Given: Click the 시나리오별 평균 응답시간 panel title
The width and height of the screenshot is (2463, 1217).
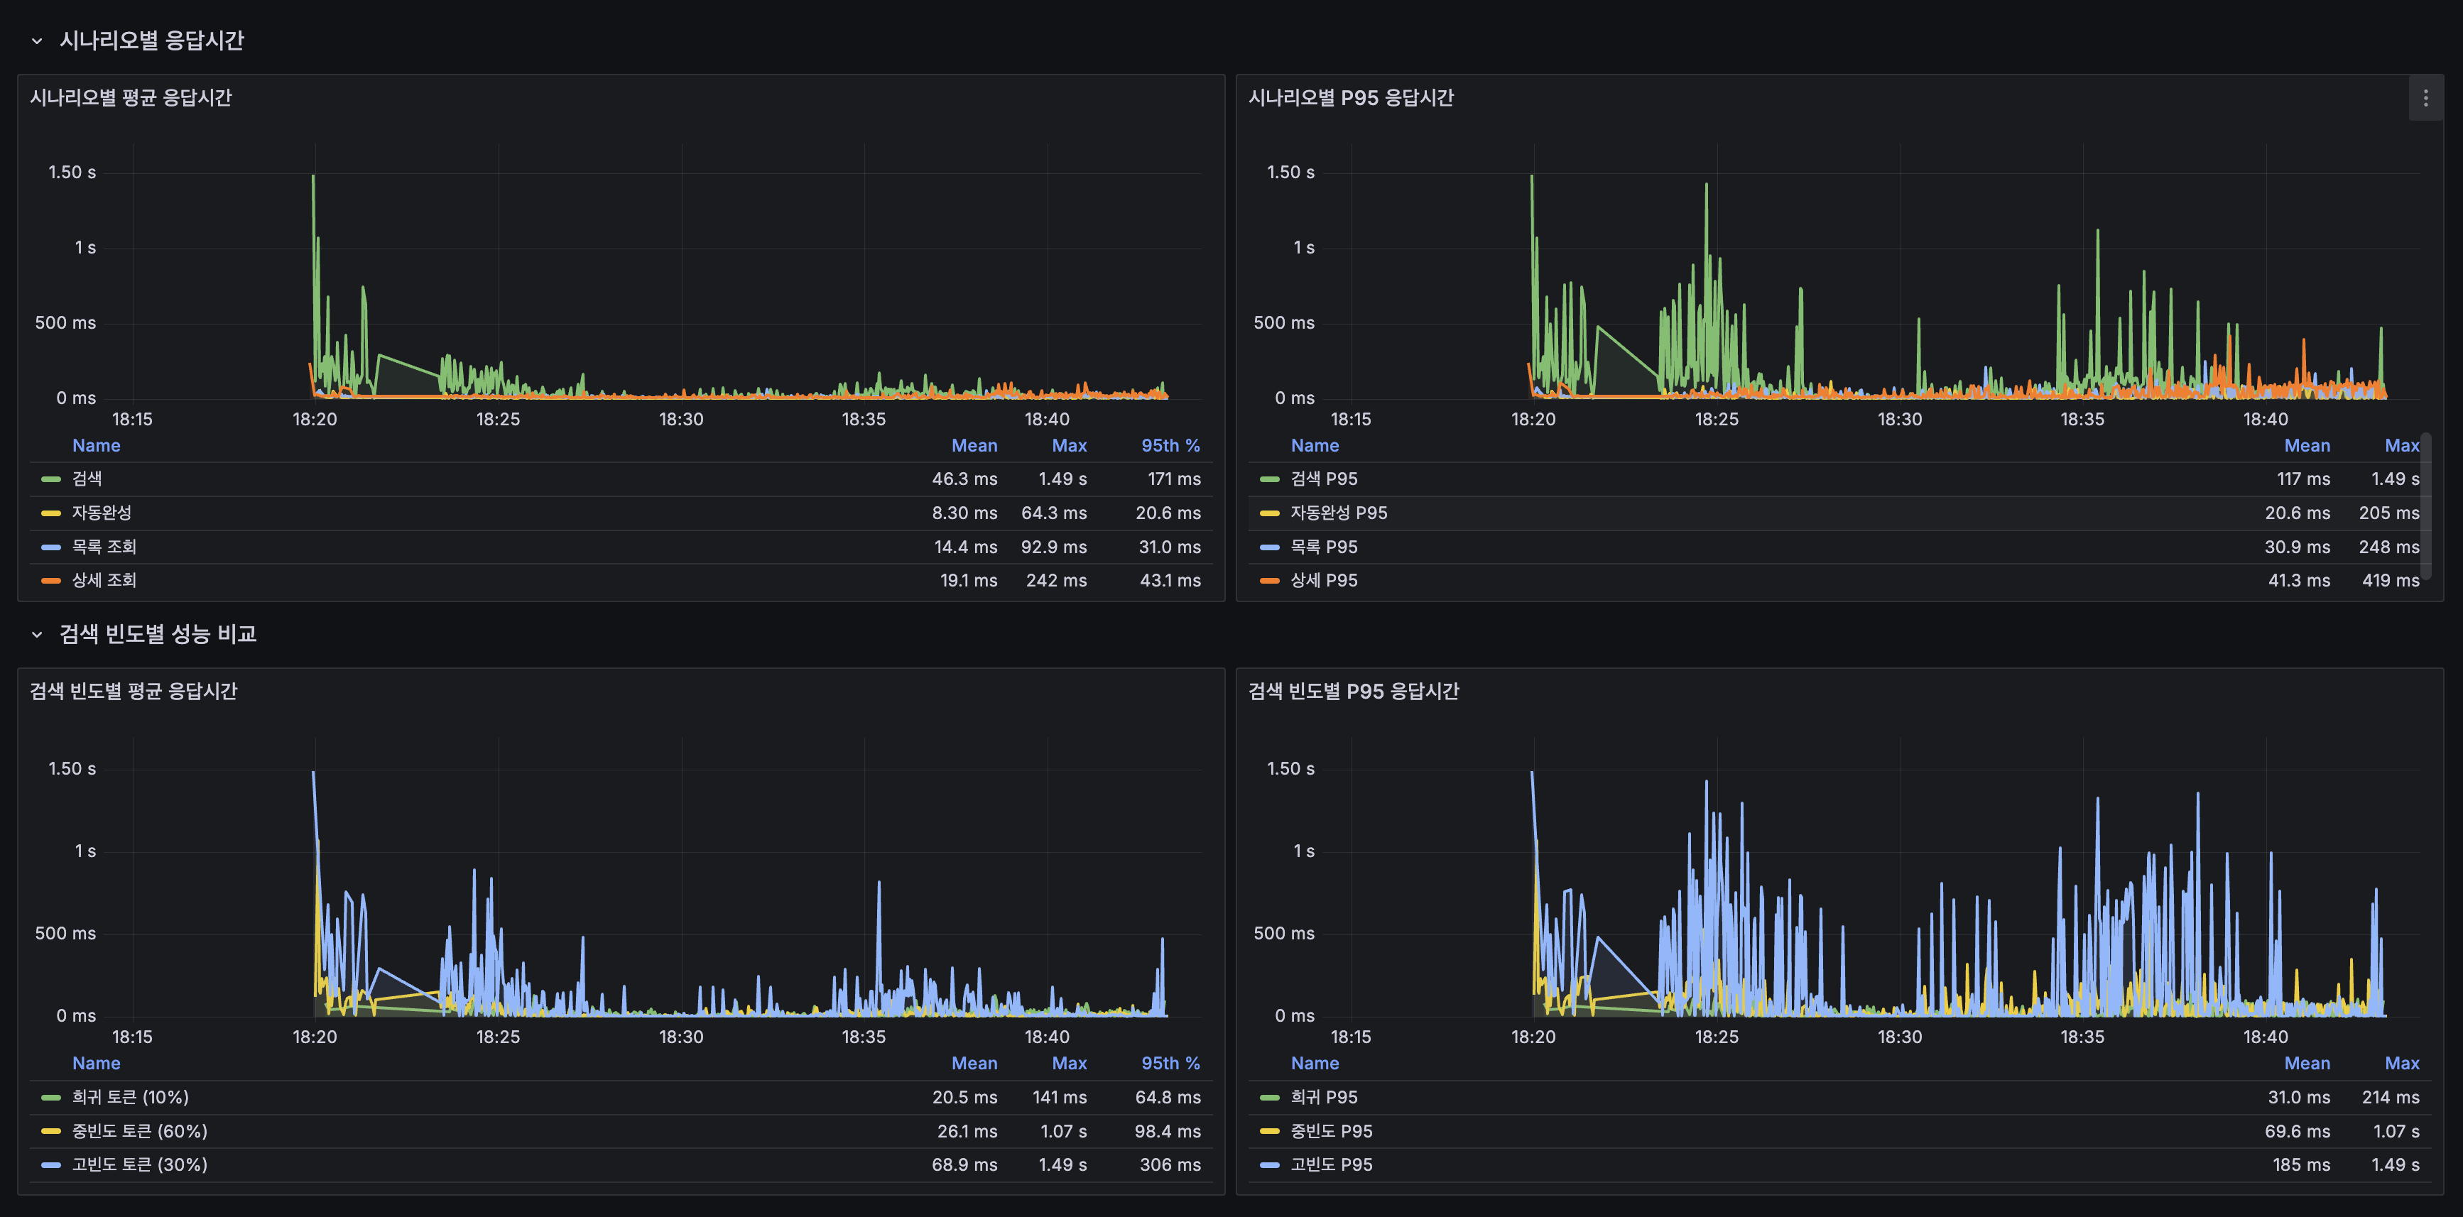Looking at the screenshot, I should pyautogui.click(x=131, y=97).
